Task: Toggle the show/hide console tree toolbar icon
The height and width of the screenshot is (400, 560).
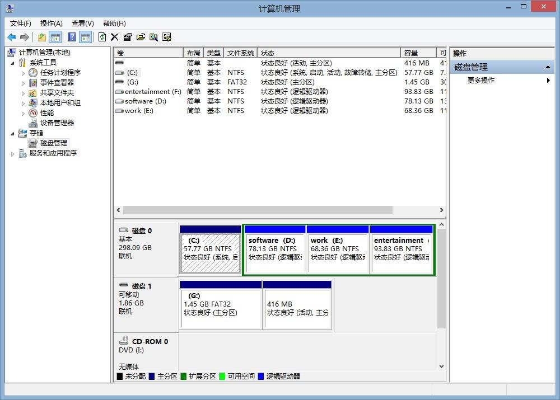Action: [55, 37]
